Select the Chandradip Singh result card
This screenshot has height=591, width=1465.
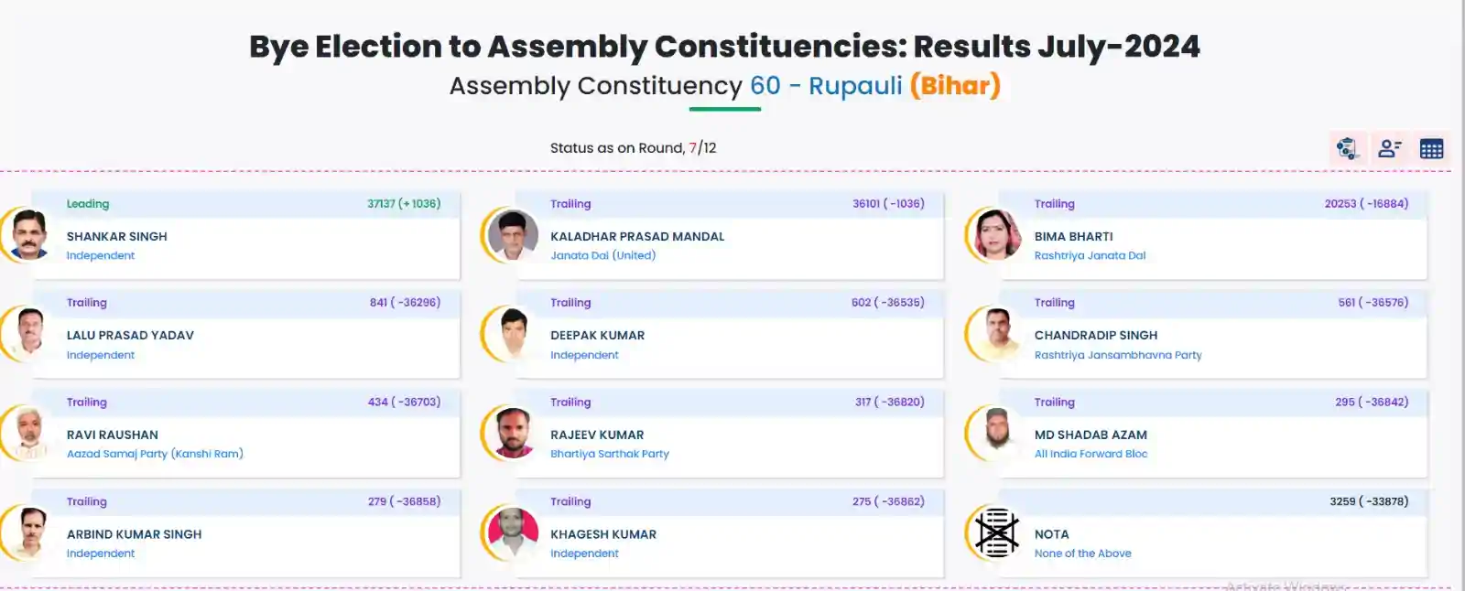1212,334
